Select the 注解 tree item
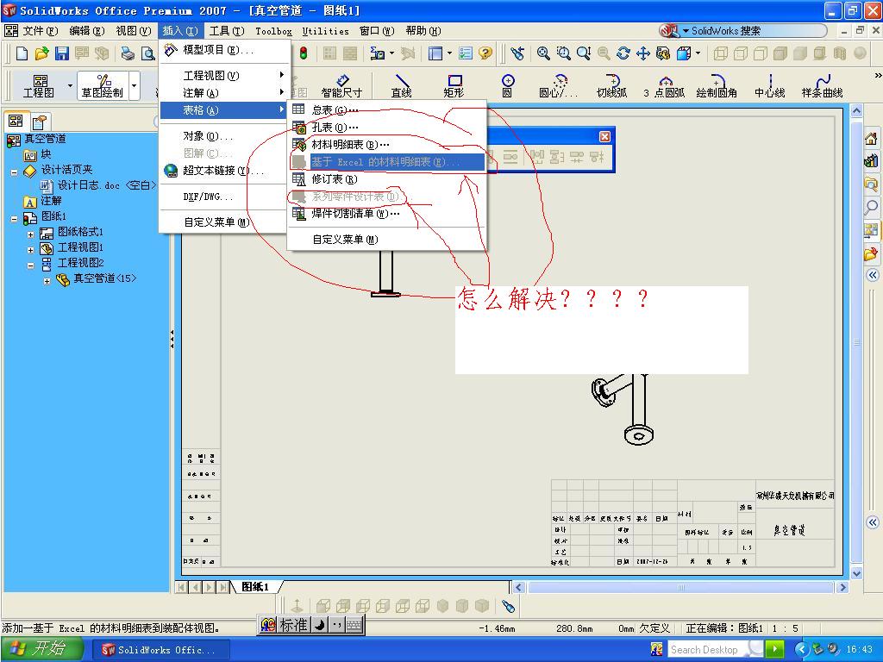Screen dimensions: 883x662 [43, 201]
